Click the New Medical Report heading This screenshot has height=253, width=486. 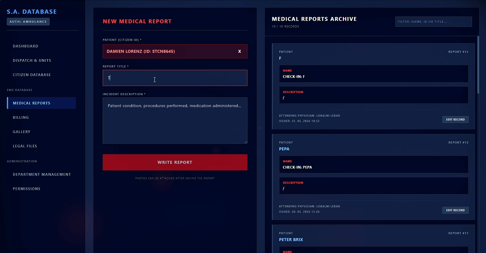point(137,21)
